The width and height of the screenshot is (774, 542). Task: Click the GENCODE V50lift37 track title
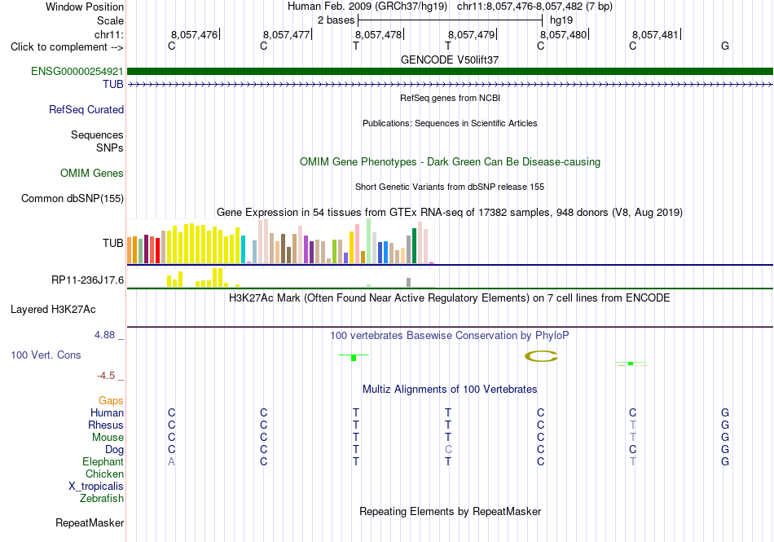click(450, 59)
